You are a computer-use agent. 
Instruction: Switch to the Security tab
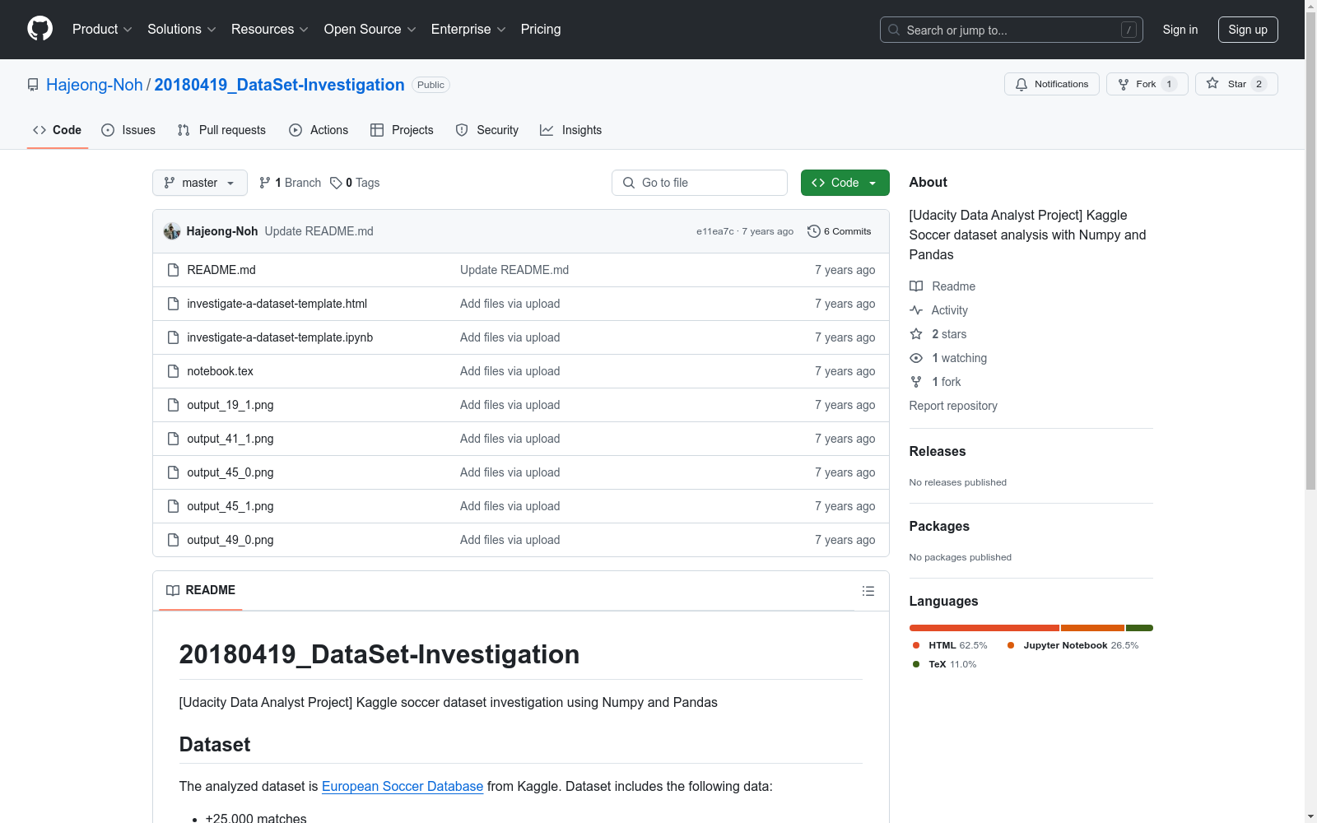tap(487, 130)
